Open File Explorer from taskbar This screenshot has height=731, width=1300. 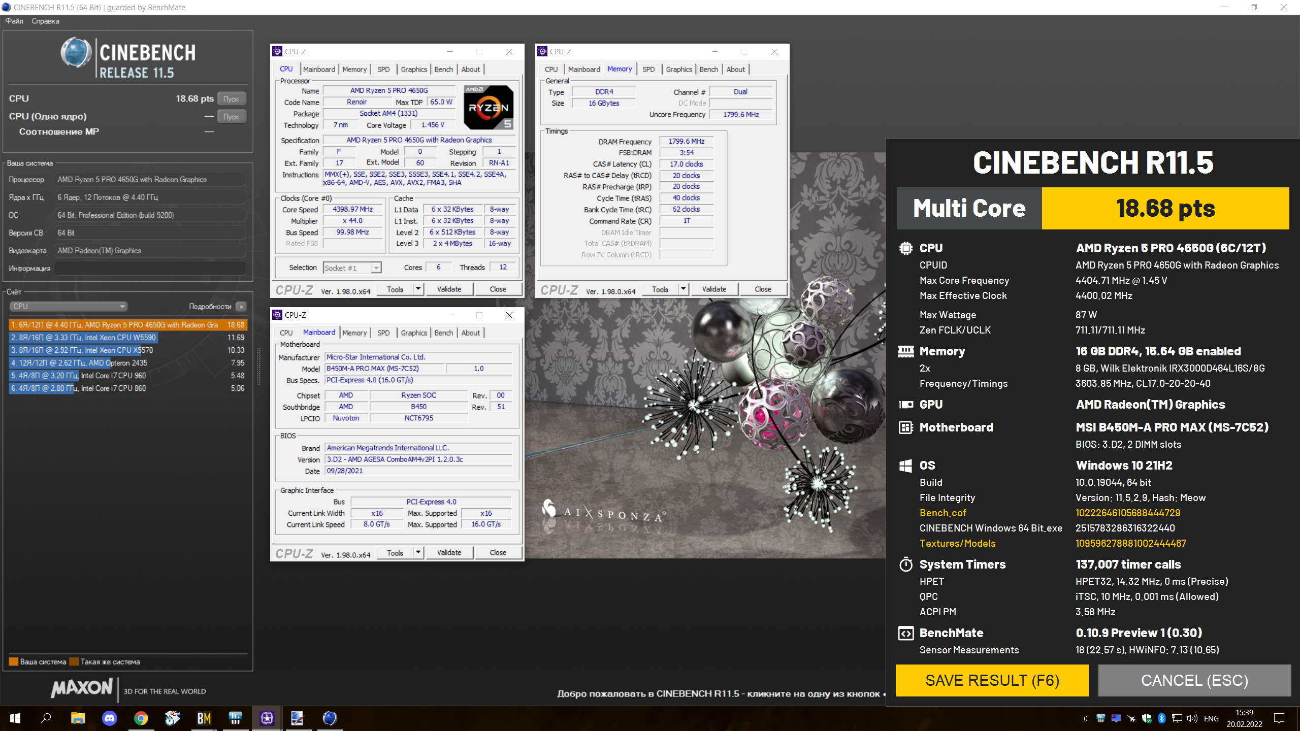78,718
